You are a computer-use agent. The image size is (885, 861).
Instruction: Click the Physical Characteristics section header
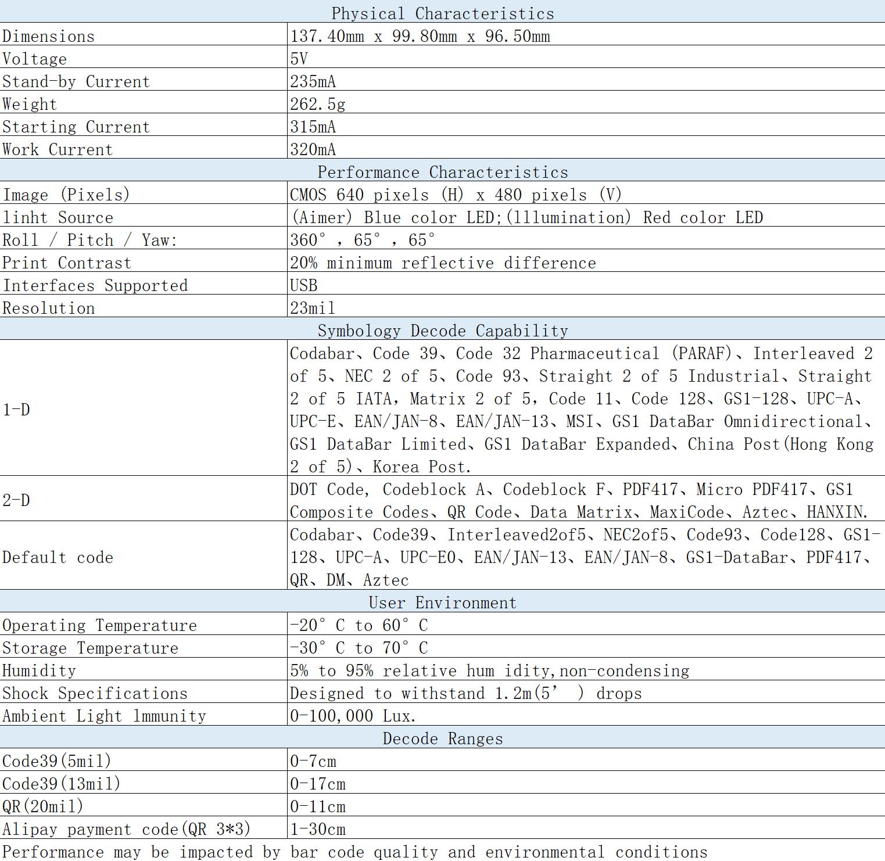click(x=442, y=13)
